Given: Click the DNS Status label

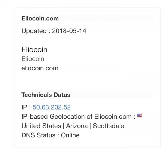Looking at the screenshot, I should [38, 135].
